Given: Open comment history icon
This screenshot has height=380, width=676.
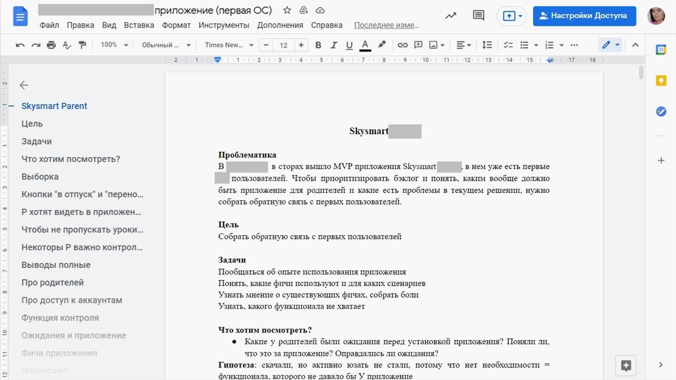Looking at the screenshot, I should tap(478, 16).
